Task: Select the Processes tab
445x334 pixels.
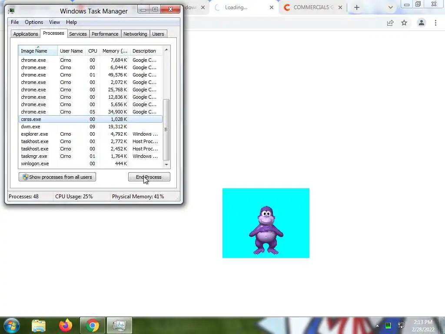Action: (53, 33)
